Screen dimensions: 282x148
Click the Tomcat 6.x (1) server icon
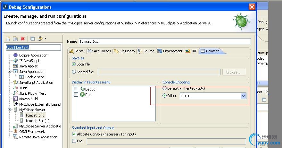coord(21,120)
